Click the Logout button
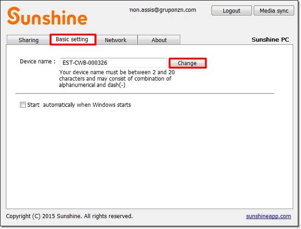 232,11
